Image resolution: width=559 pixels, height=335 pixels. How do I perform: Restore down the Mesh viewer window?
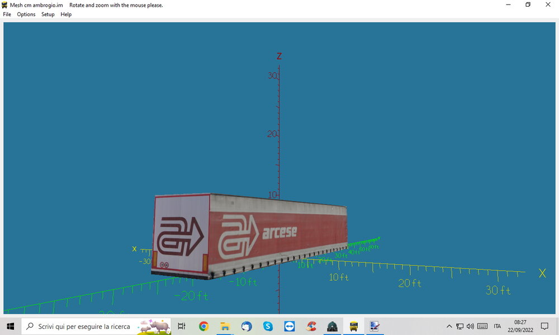point(528,4)
